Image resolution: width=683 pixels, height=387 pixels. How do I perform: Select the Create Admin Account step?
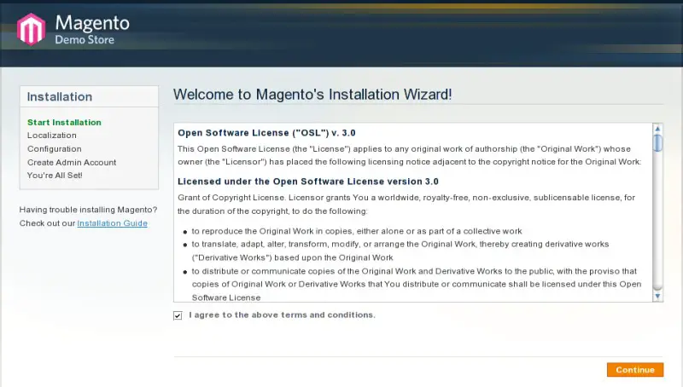[72, 162]
